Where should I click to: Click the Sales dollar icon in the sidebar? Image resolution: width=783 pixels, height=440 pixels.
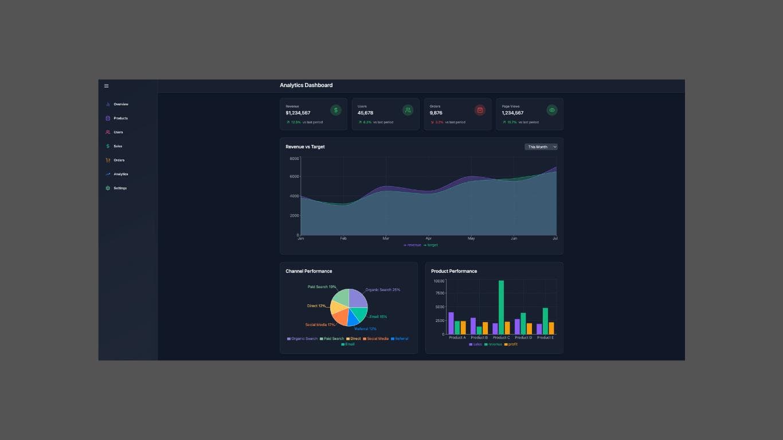(x=108, y=146)
